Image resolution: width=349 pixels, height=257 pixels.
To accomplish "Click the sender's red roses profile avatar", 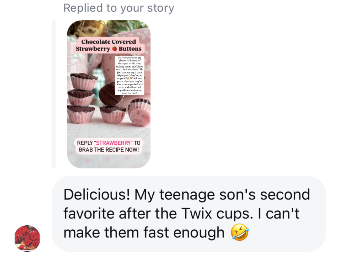I will [27, 238].
